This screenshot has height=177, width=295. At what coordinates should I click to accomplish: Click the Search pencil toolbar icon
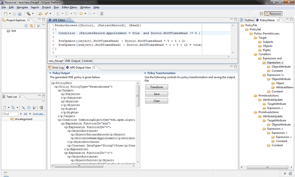point(46,14)
